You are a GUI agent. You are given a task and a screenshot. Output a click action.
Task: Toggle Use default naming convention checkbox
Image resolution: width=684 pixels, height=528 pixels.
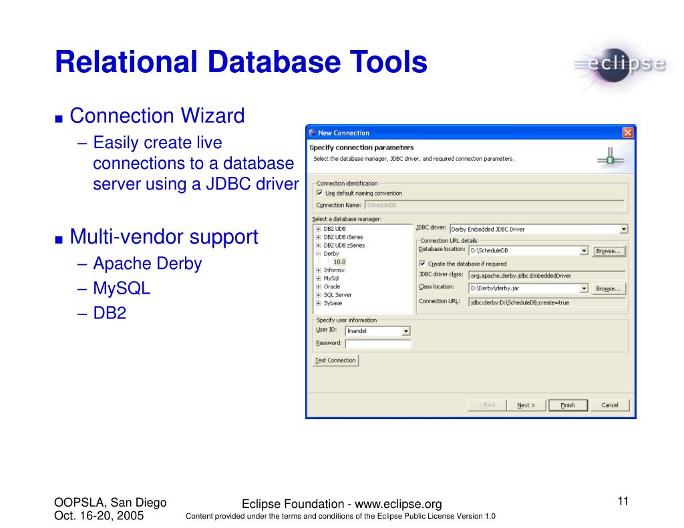point(320,193)
